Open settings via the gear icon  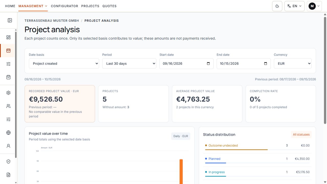point(8,93)
